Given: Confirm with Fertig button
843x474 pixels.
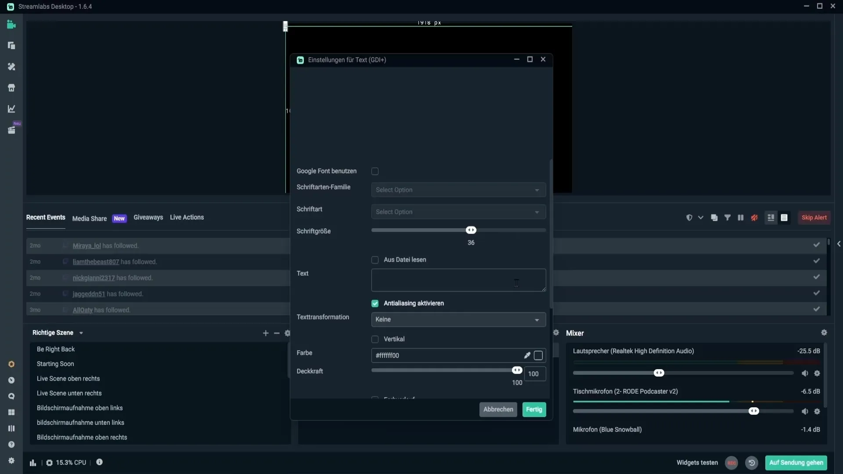Looking at the screenshot, I should (x=534, y=409).
